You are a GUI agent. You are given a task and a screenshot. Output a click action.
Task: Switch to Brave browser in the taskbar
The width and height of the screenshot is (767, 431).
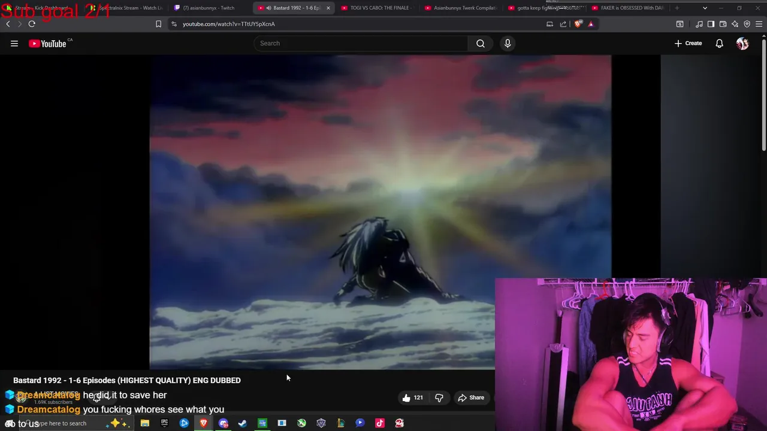(x=204, y=423)
